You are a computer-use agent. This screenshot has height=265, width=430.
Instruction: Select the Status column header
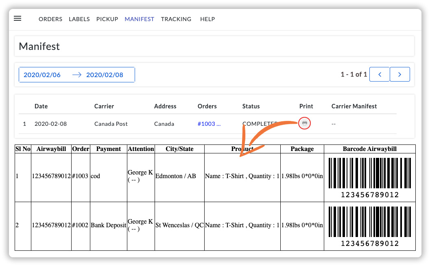[x=251, y=106]
